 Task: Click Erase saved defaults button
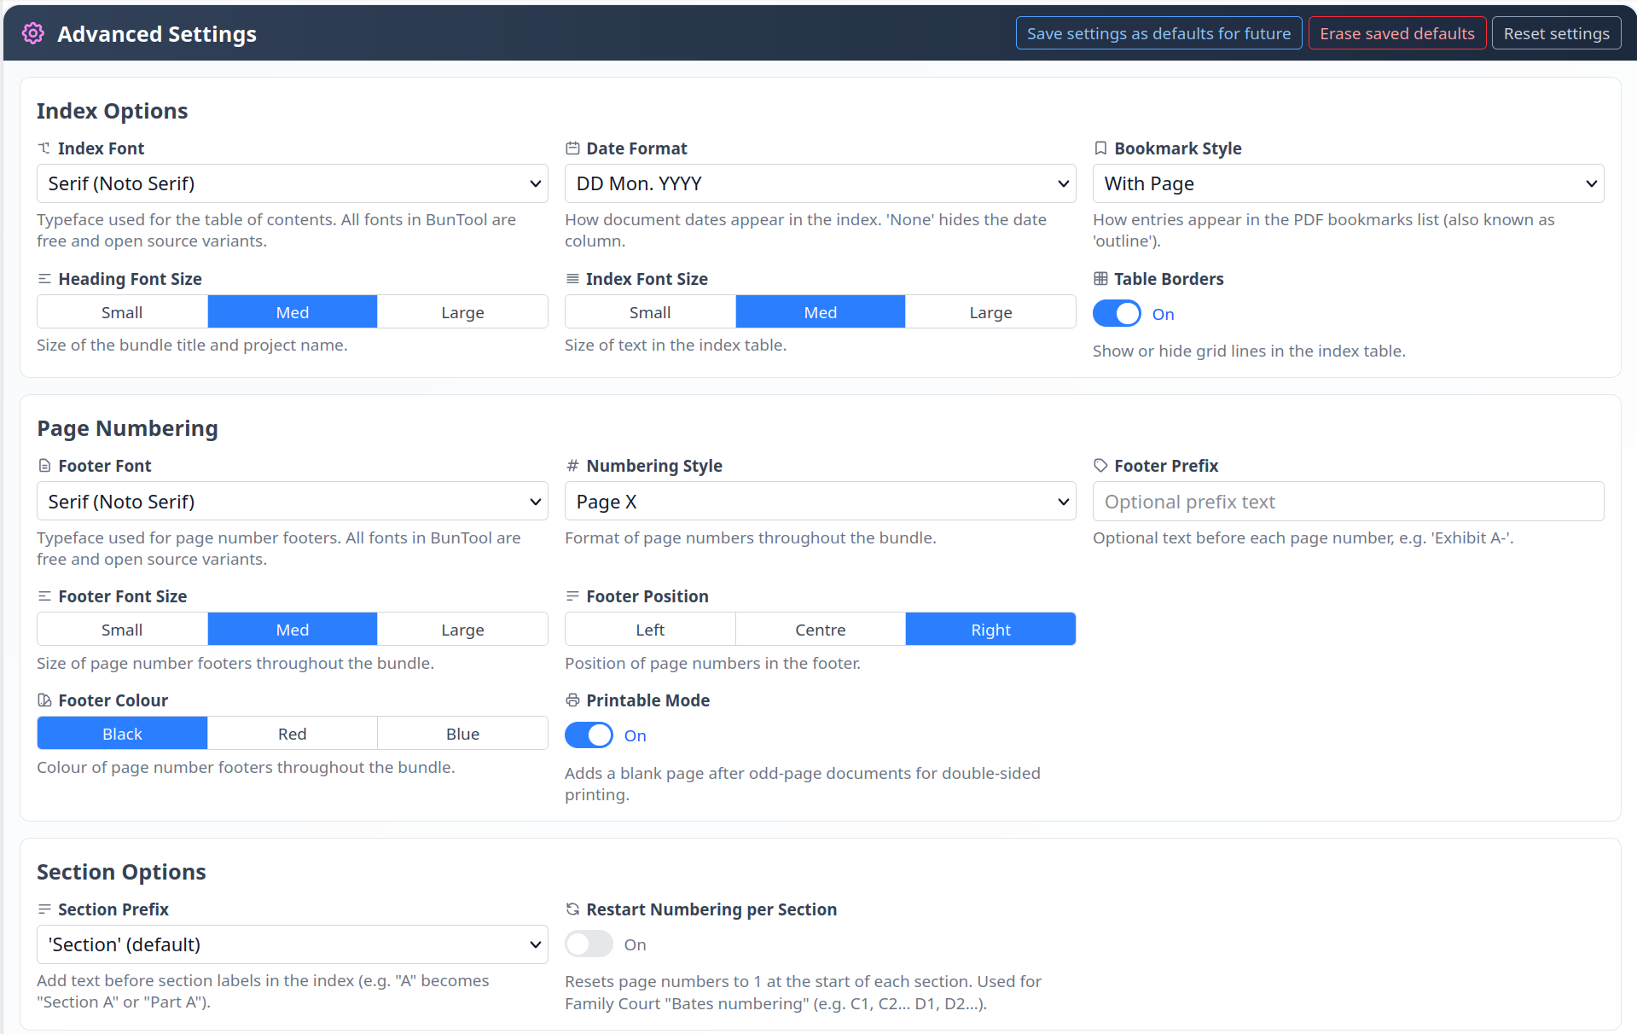pyautogui.click(x=1397, y=33)
